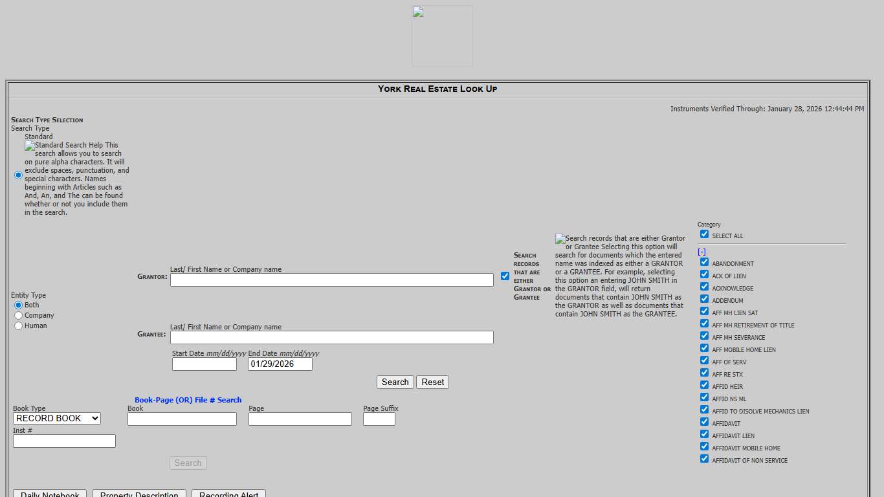Select the Standard search type radio button

coord(18,175)
